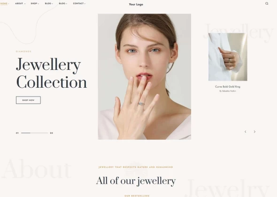Expand the Home menu chevron

coord(8,4)
